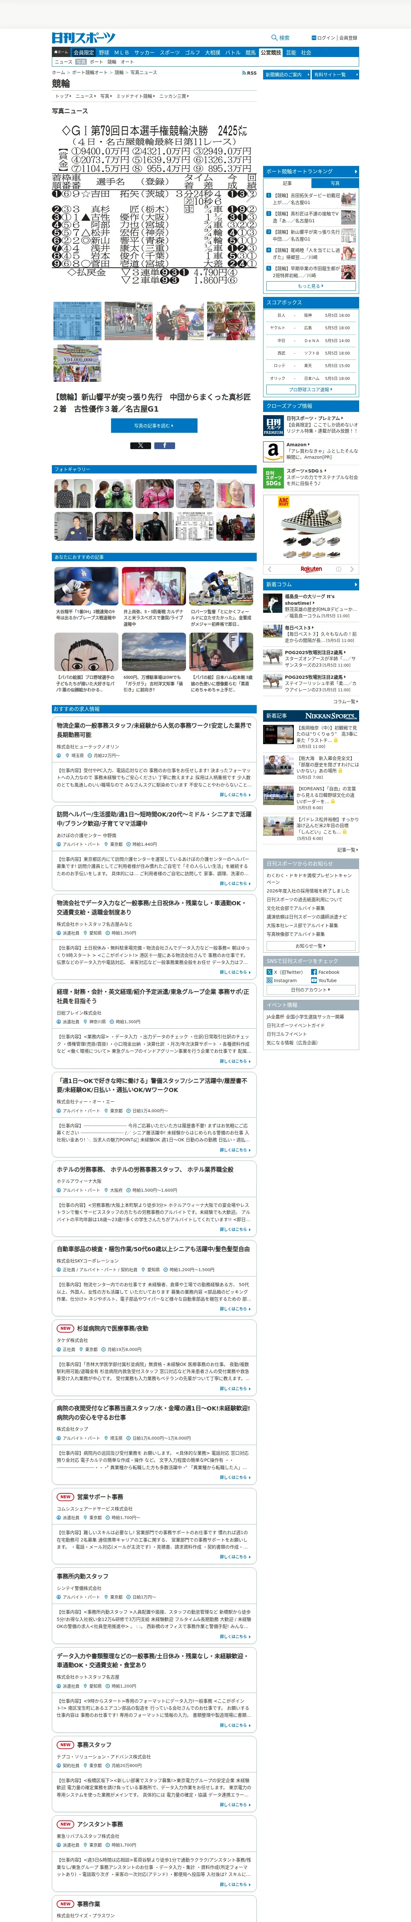The width and height of the screenshot is (411, 1922).
Task: Click the 会員登録 link
Action: tap(348, 37)
